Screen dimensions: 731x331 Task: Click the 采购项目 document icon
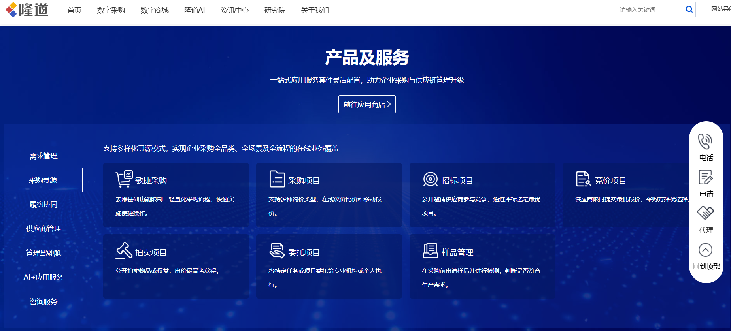(277, 179)
